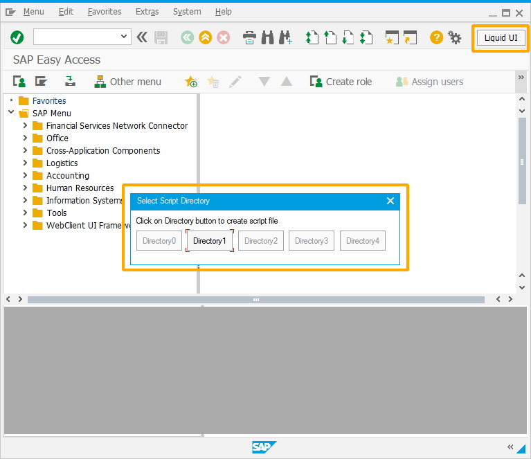Click the vertical scrollbar thumb
The width and height of the screenshot is (531, 459).
point(522,161)
